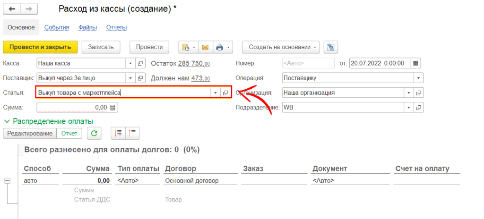The width and height of the screenshot is (484, 219).
Task: Open the Файлы tab
Action: (87, 27)
